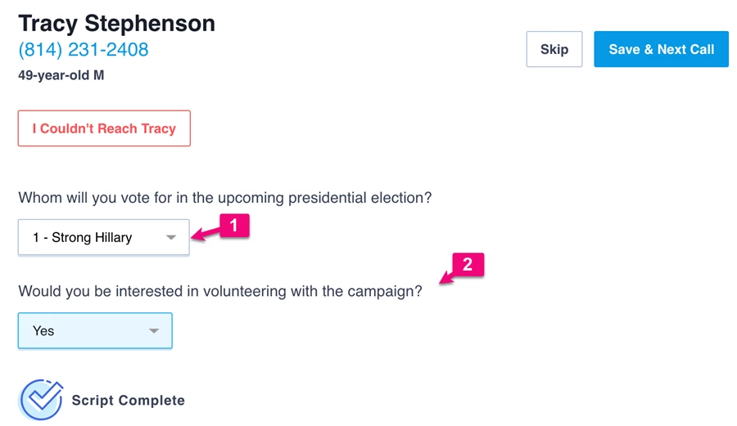This screenshot has height=426, width=737.
Task: Click the '49-year-old M' detail text
Action: (61, 76)
